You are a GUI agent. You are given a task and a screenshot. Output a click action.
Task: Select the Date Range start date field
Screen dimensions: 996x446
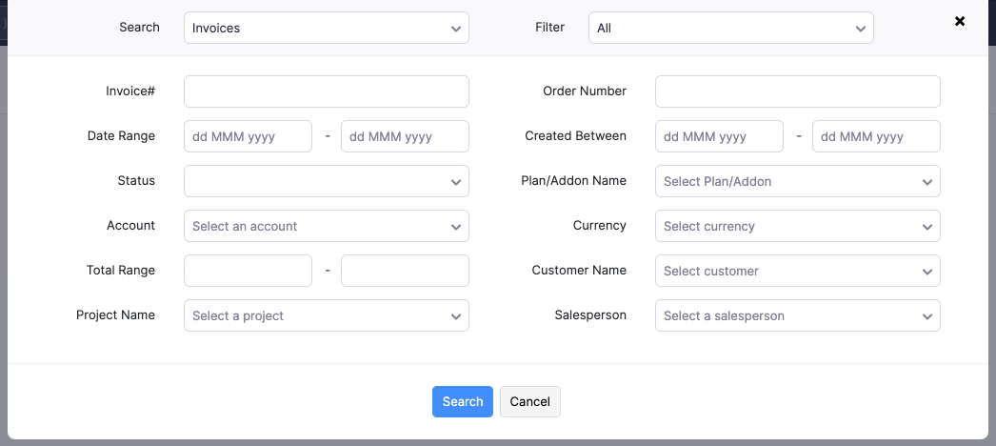(x=248, y=136)
